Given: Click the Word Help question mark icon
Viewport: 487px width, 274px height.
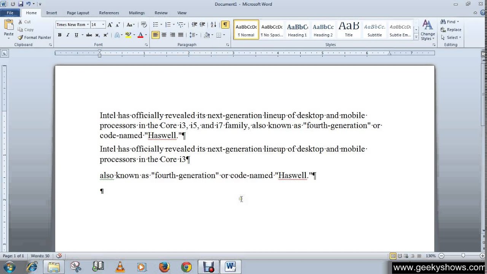Looking at the screenshot, I should point(482,13).
